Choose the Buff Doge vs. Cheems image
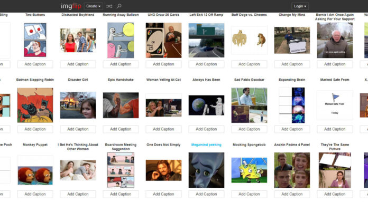 pos(249,40)
